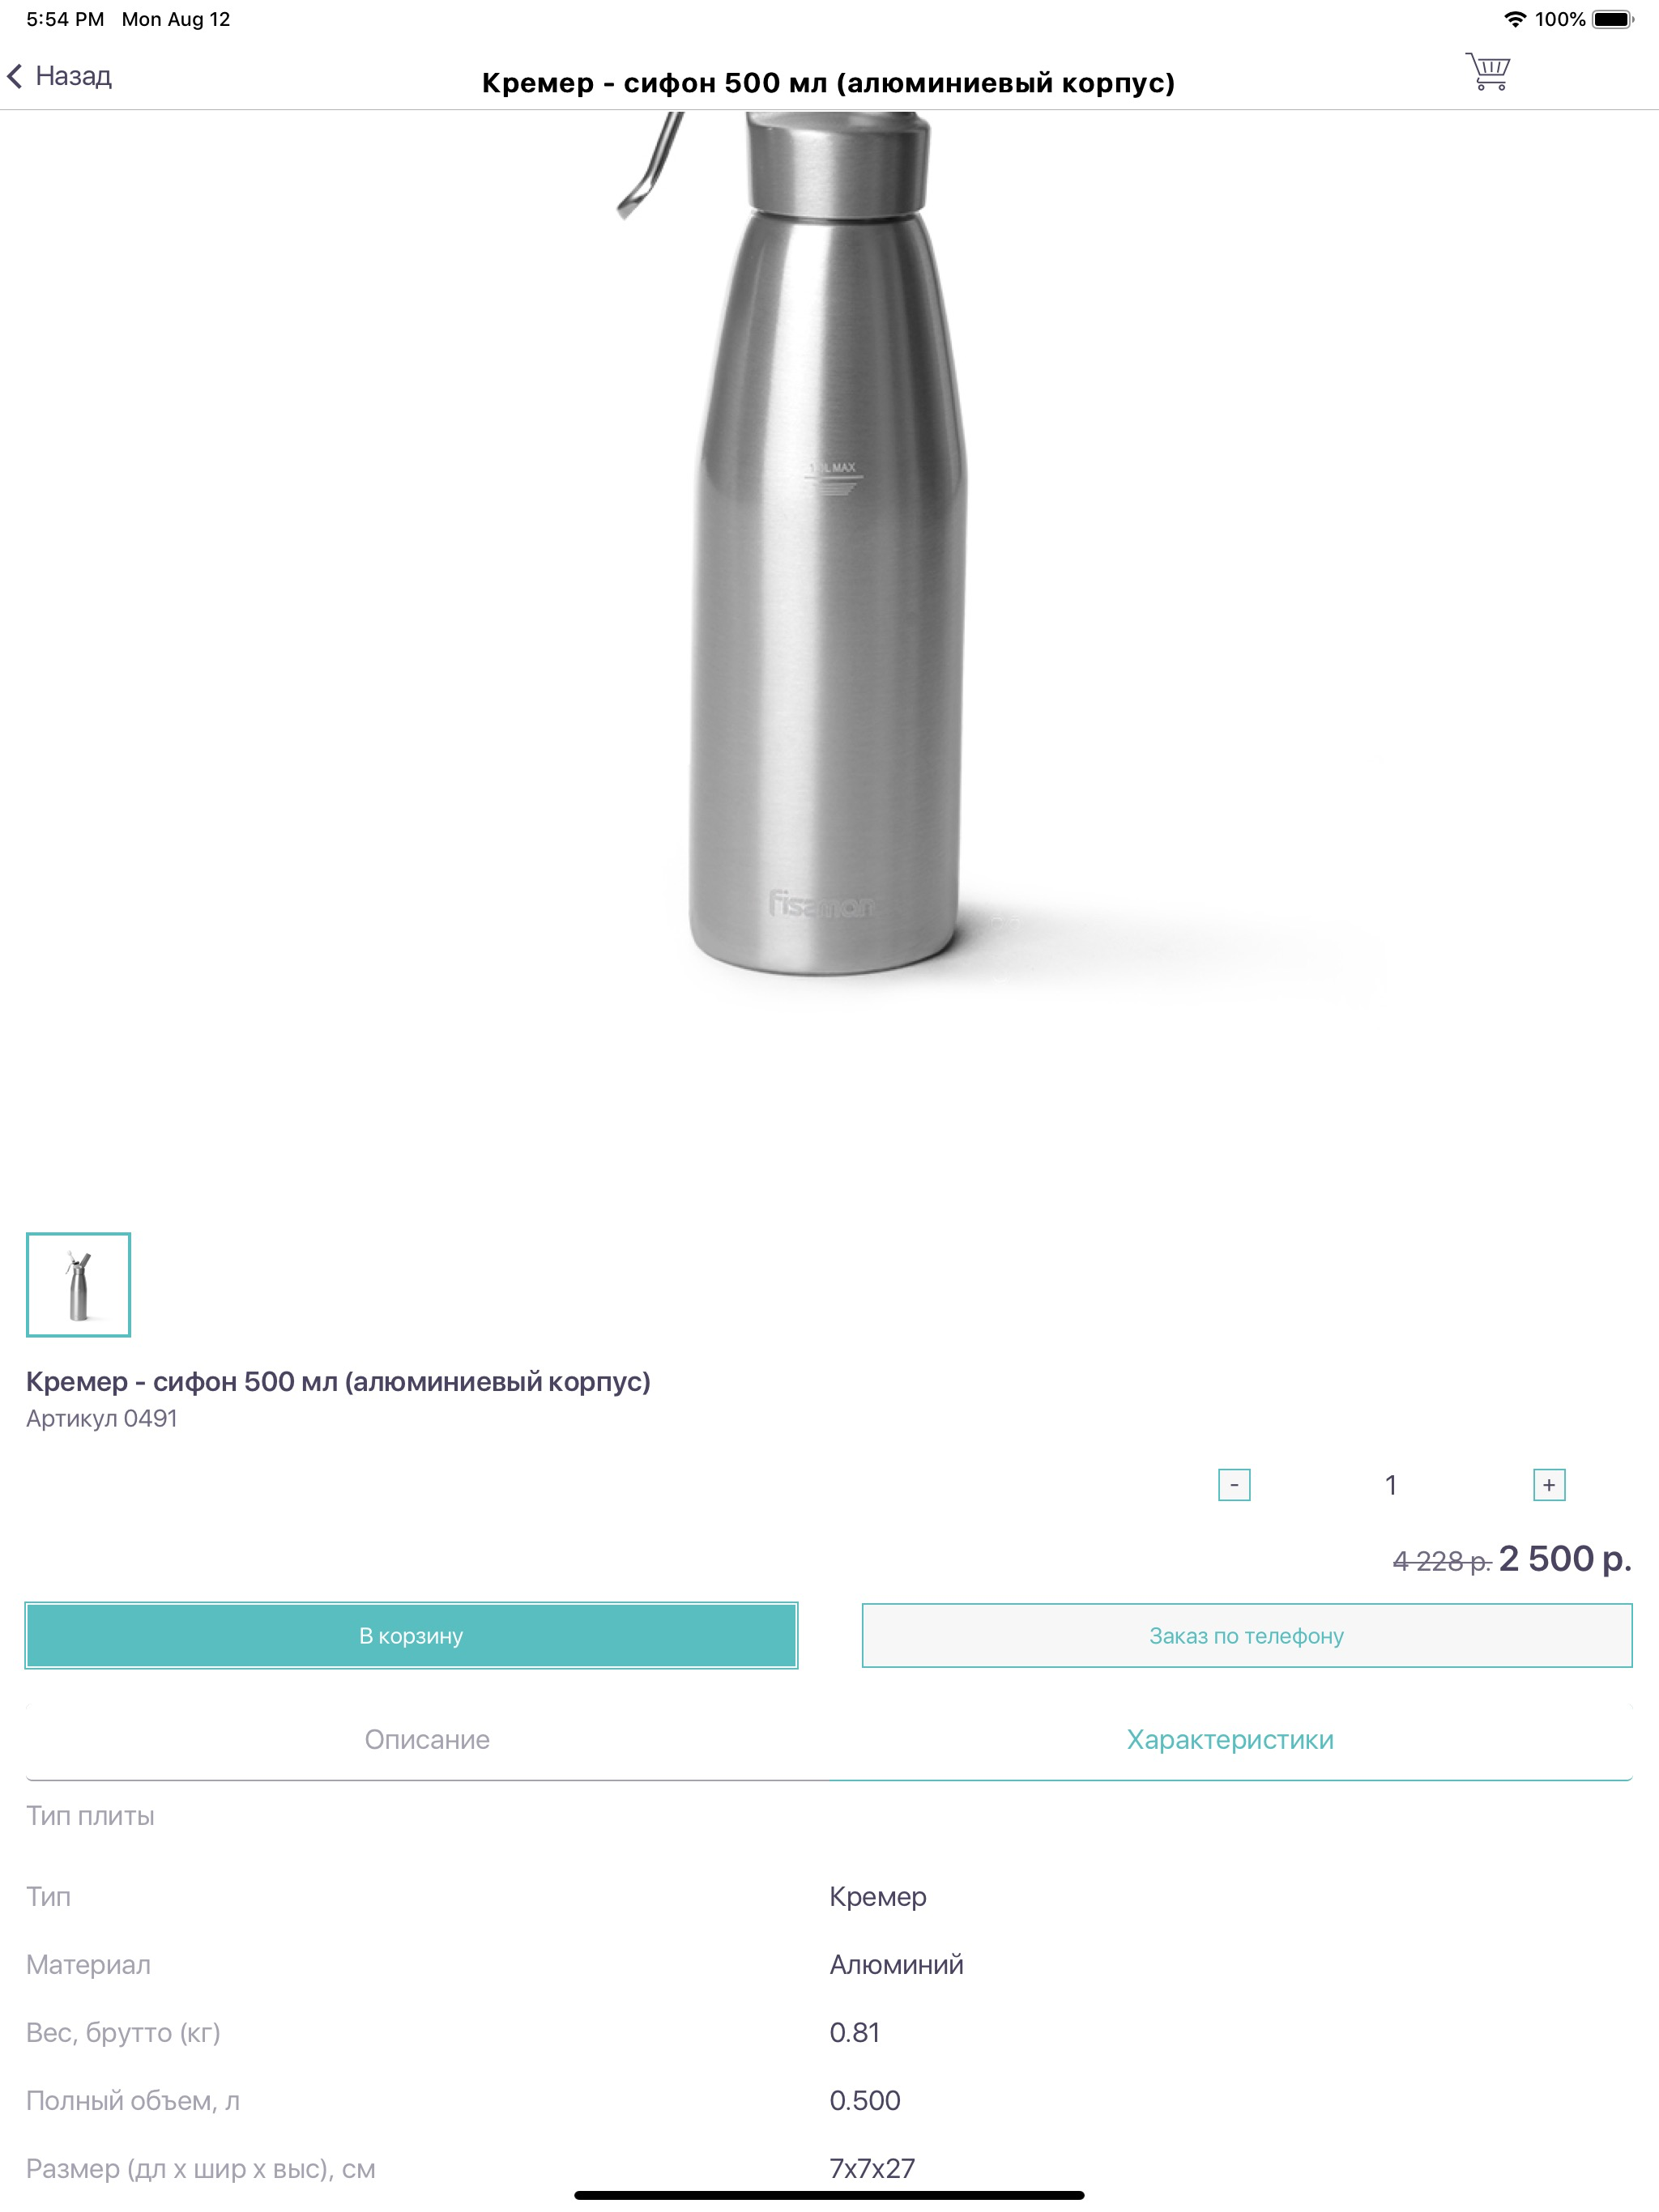Image resolution: width=1659 pixels, height=2212 pixels.
Task: Tap the home indicator bar
Action: pos(829,2195)
